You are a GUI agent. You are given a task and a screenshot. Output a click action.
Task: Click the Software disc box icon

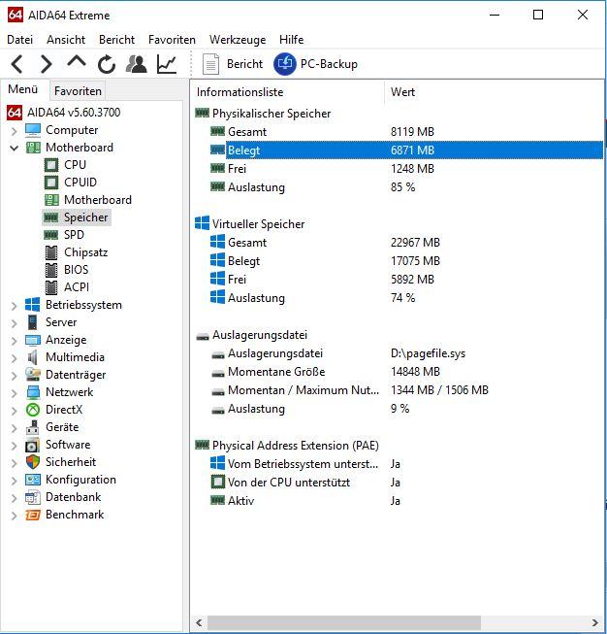click(x=33, y=445)
